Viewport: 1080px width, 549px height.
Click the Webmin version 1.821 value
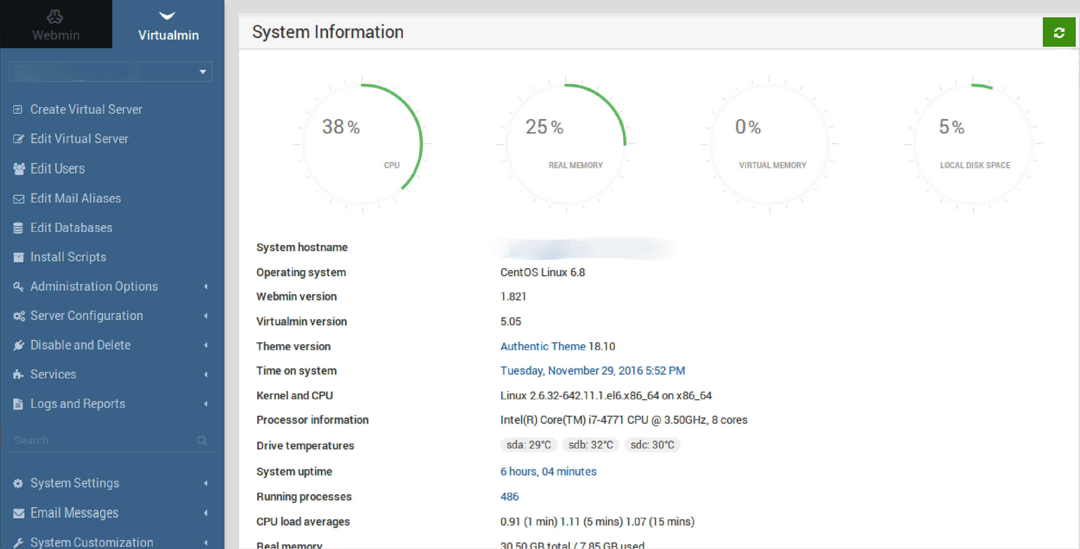[x=513, y=297]
